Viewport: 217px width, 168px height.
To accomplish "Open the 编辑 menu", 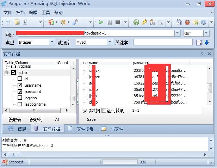I will click(x=33, y=13).
